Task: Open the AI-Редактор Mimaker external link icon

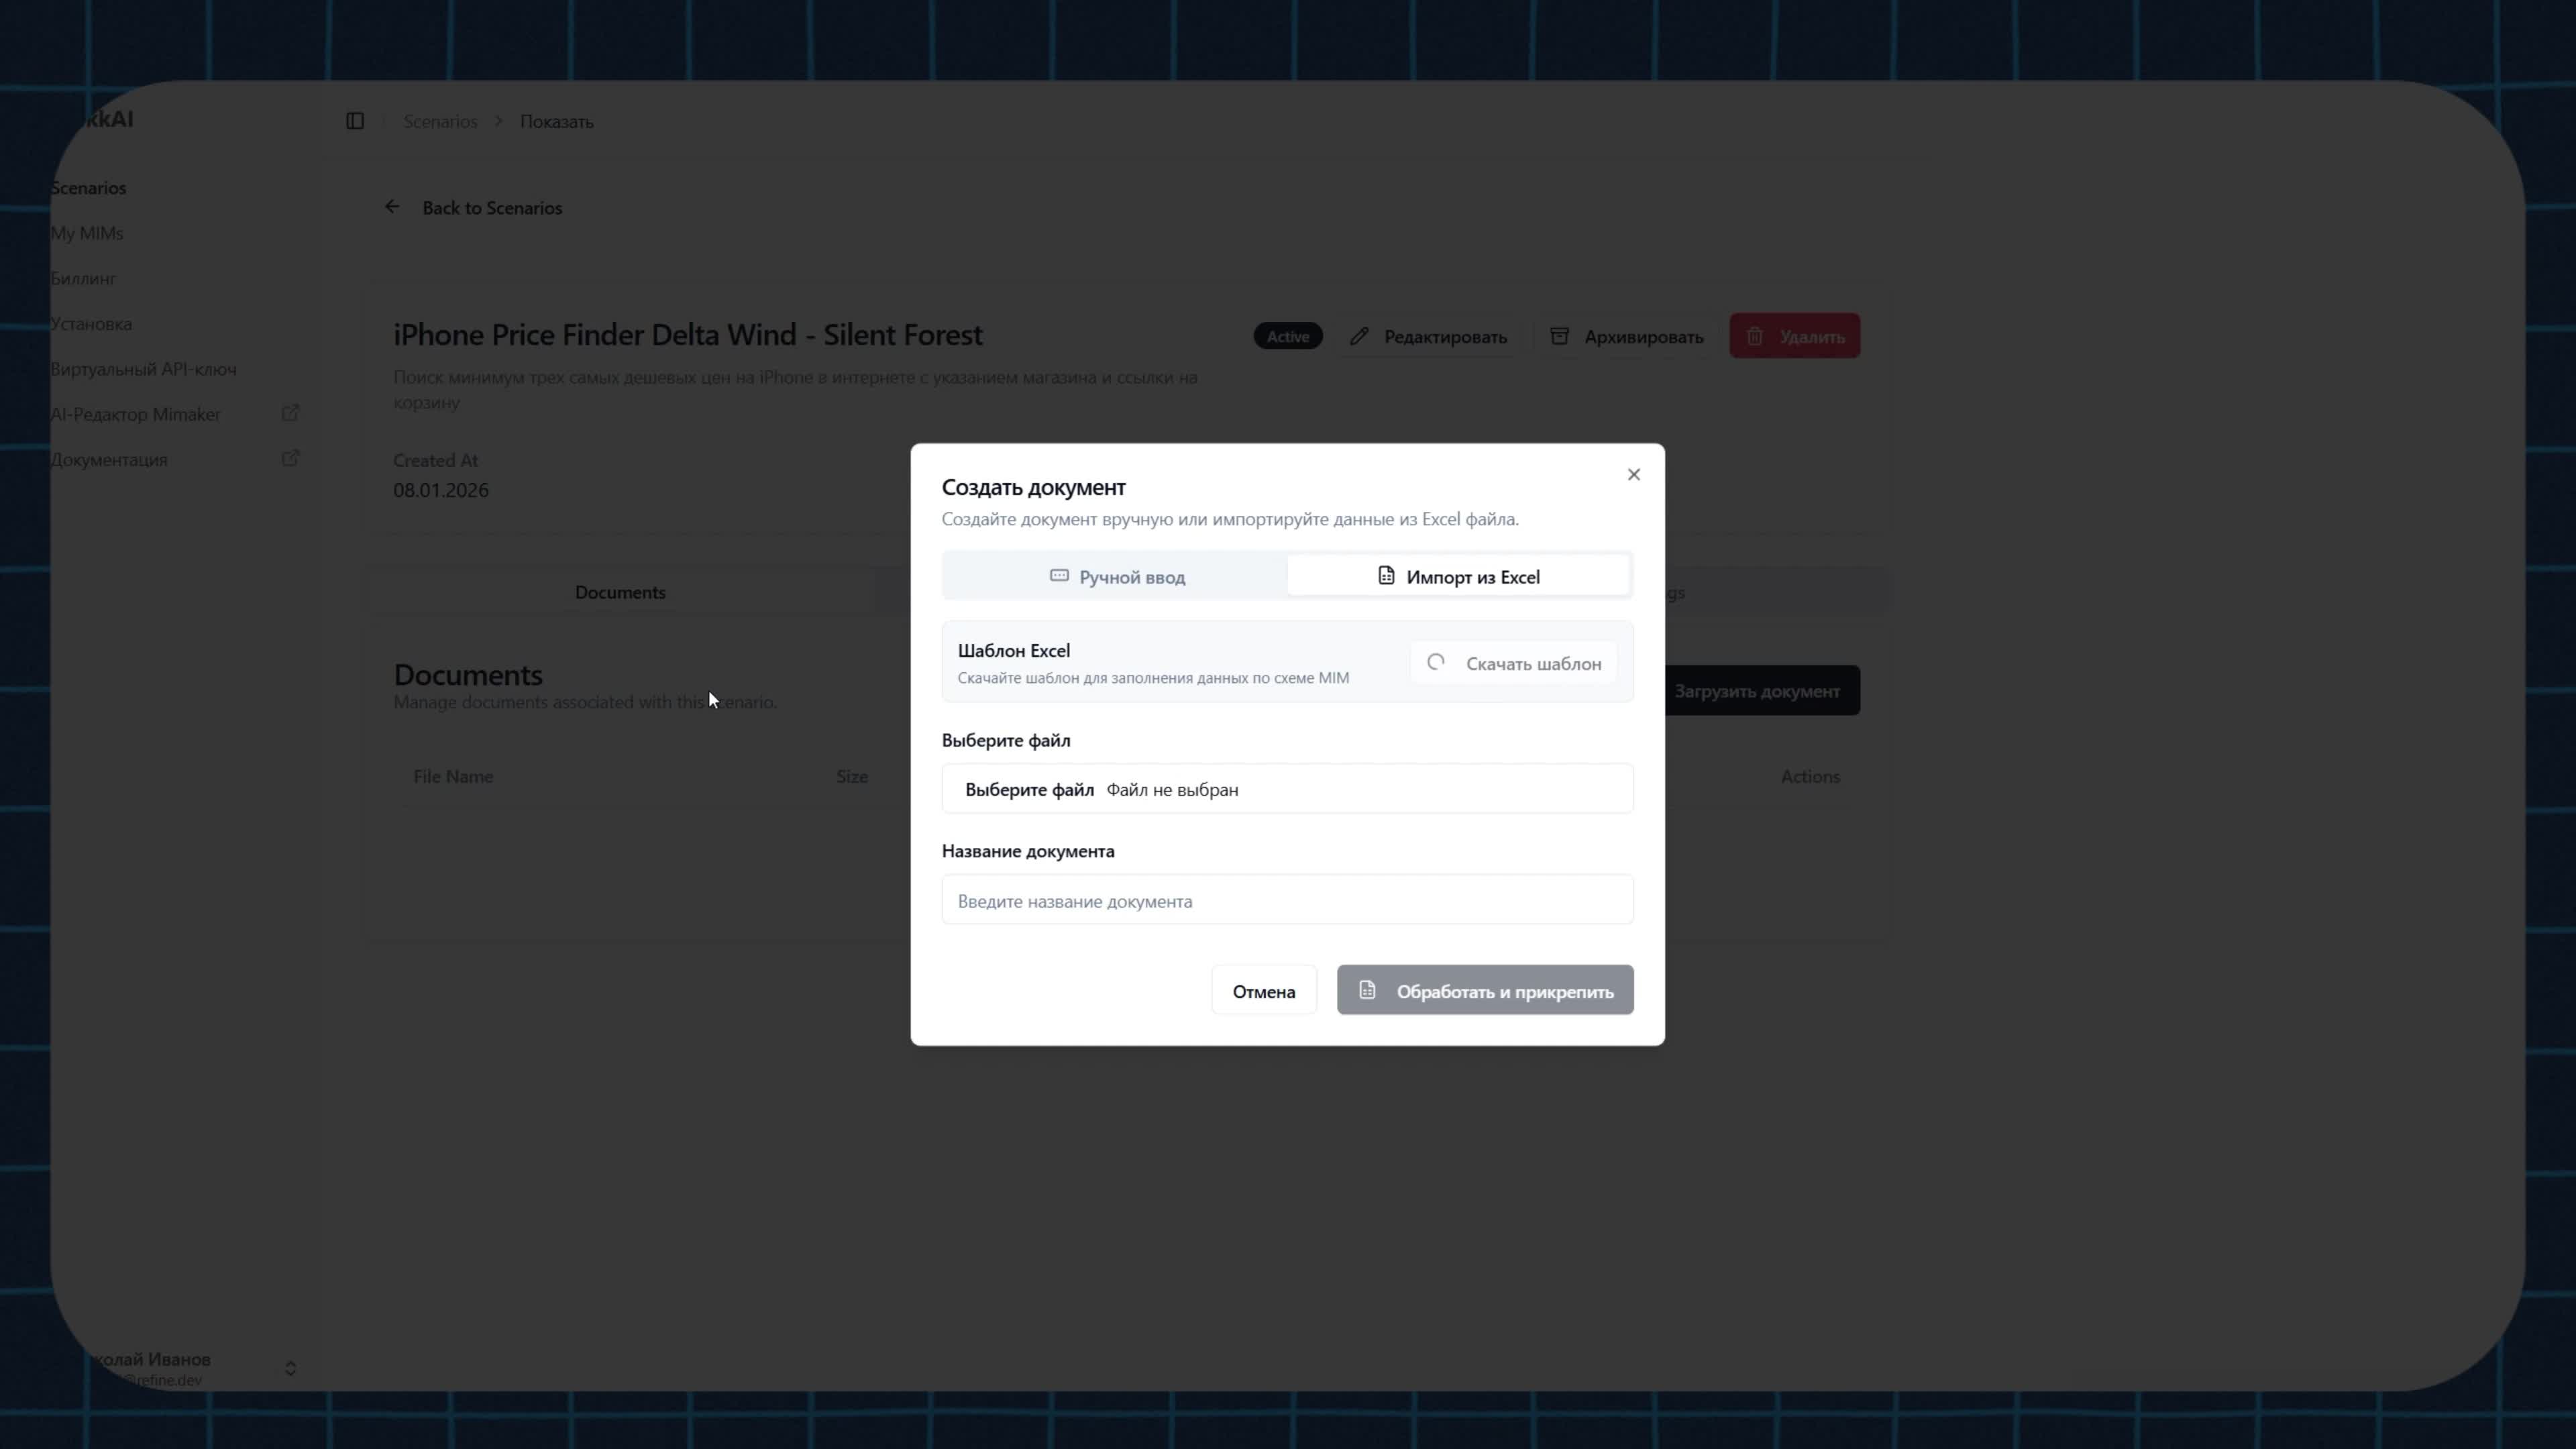Action: pyautogui.click(x=290, y=413)
